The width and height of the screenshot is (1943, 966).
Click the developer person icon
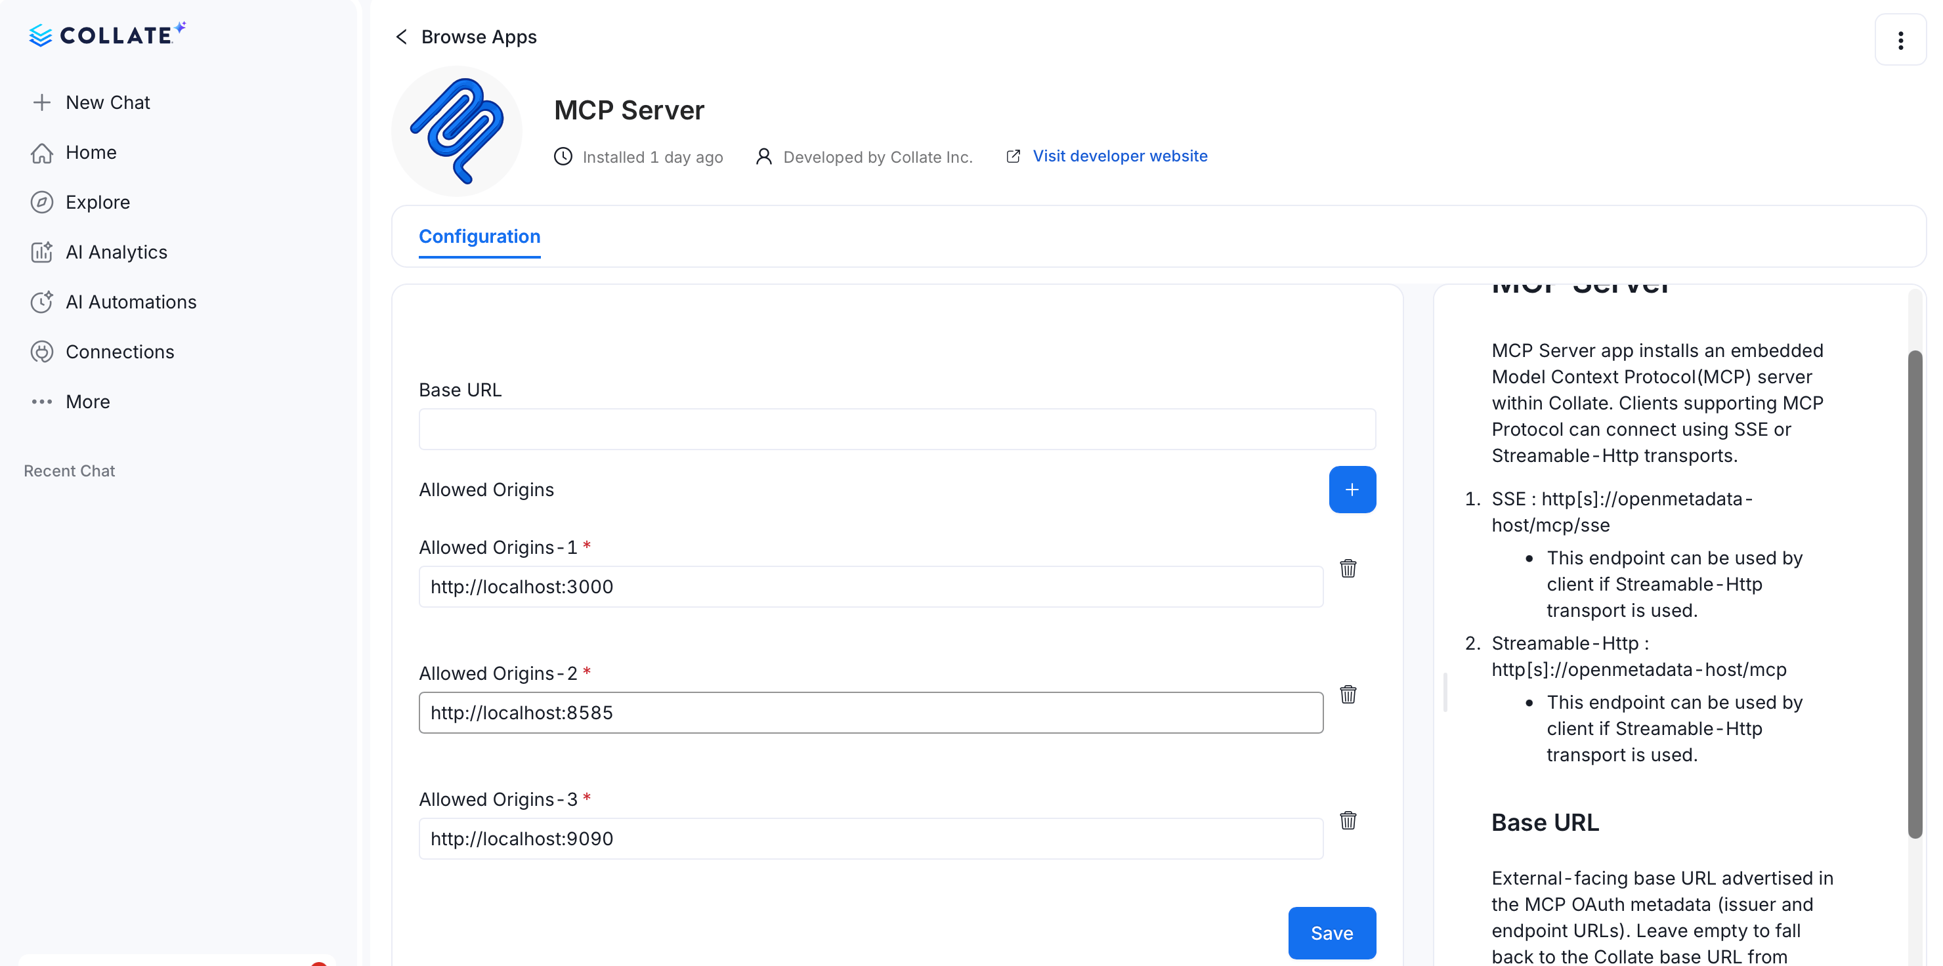[x=763, y=156]
